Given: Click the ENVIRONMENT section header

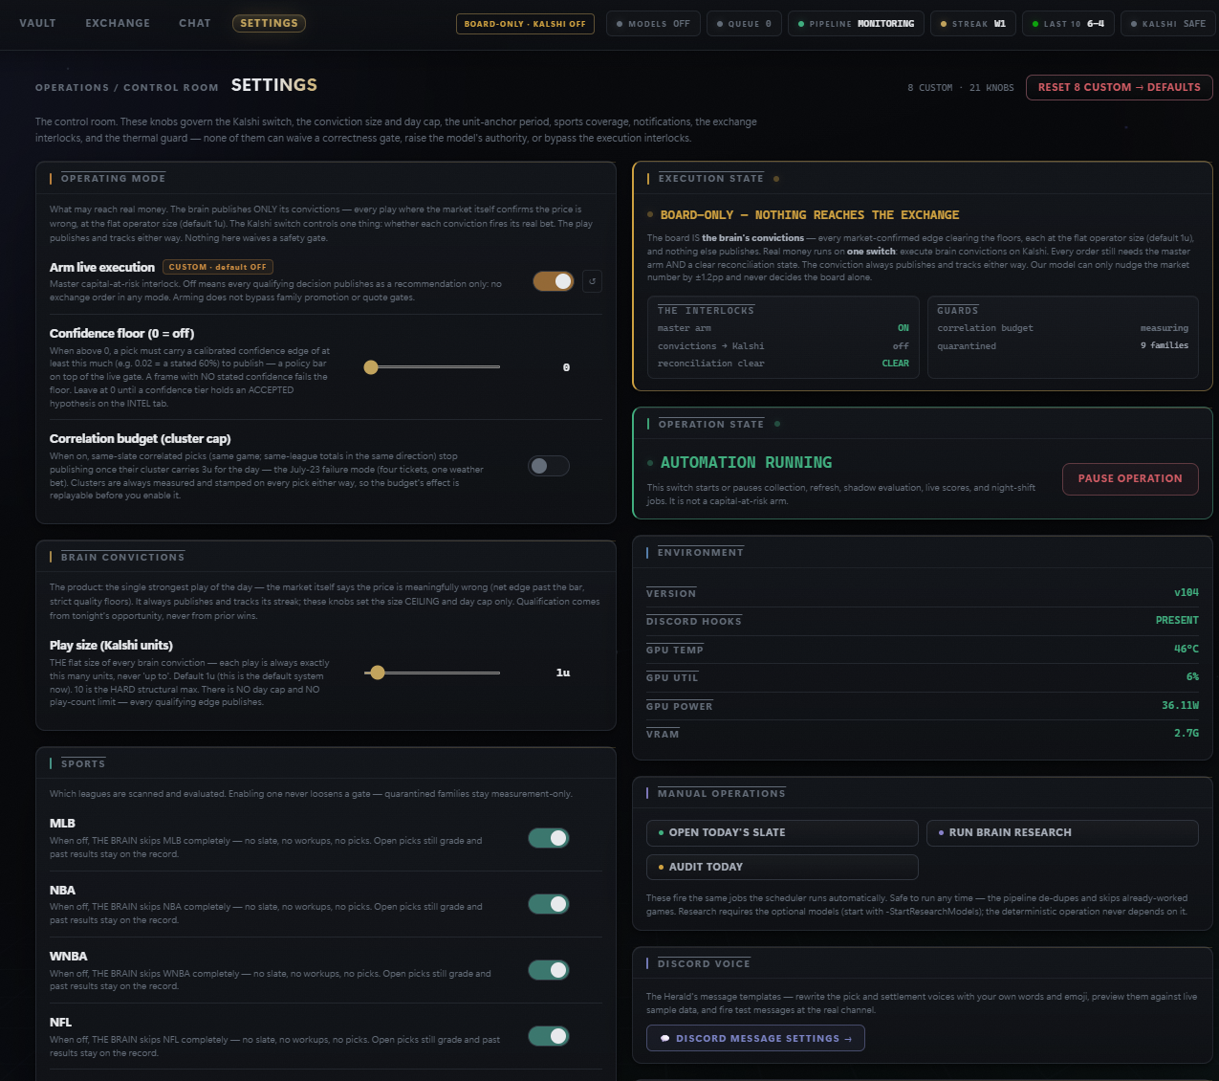Looking at the screenshot, I should point(700,553).
